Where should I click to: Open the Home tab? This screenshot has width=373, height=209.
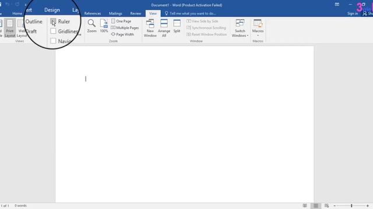tap(17, 13)
